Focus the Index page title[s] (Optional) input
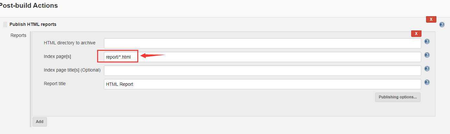The width and height of the screenshot is (450, 134). click(263, 71)
